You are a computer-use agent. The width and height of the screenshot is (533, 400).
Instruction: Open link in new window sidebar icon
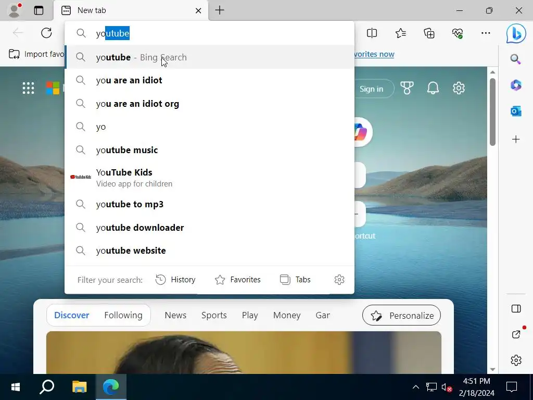click(516, 334)
